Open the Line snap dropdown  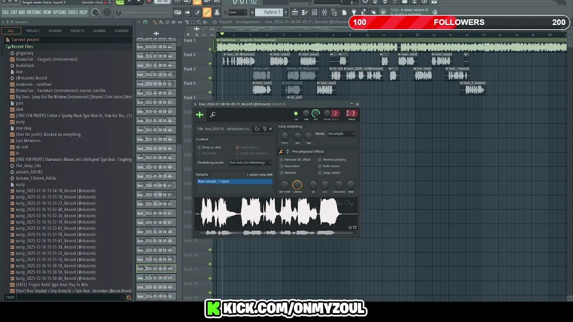click(238, 13)
